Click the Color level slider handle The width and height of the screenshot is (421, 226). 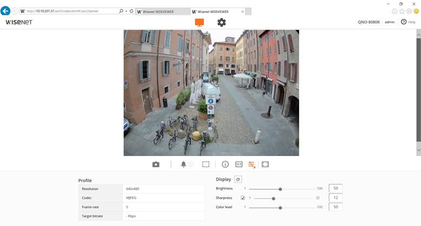click(280, 208)
